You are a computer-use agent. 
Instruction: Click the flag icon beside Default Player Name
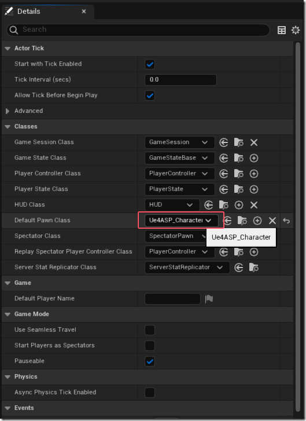click(x=209, y=299)
